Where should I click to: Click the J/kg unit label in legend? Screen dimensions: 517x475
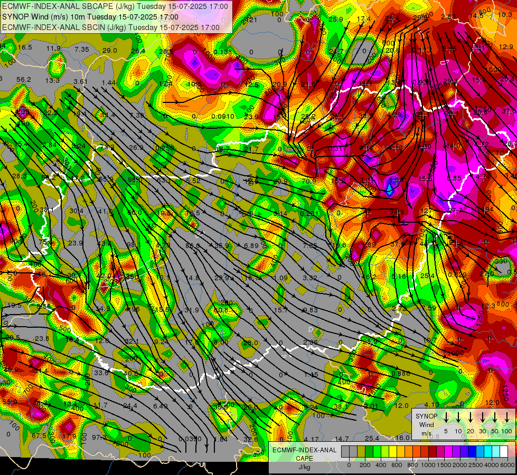click(x=304, y=467)
